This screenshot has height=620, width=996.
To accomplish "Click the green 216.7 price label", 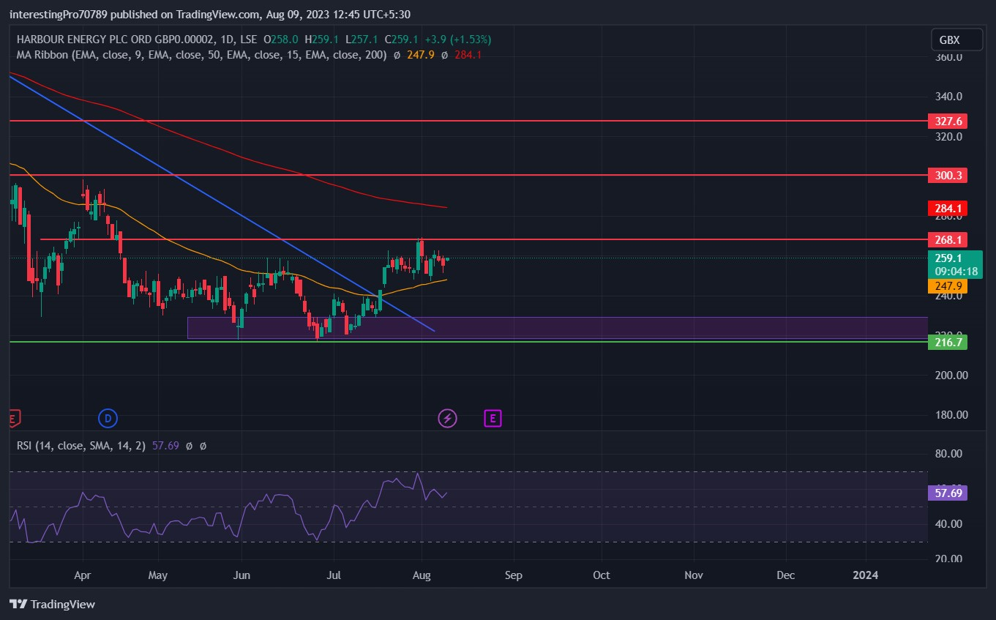I will 947,342.
